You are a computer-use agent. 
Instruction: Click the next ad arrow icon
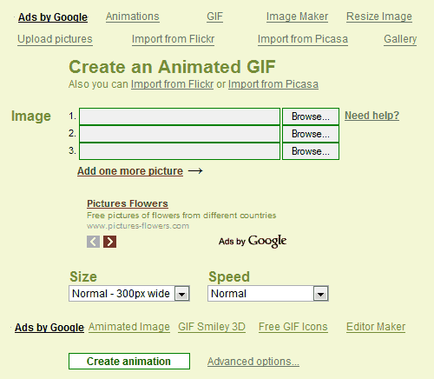(110, 242)
